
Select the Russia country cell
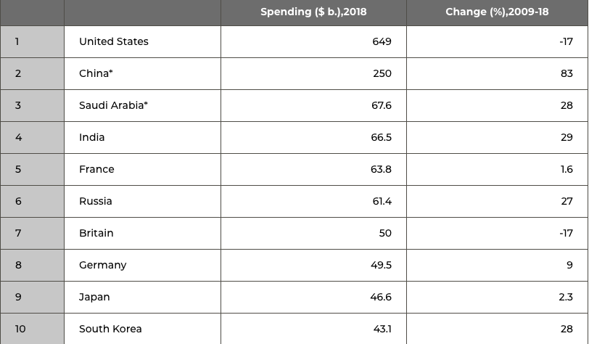96,201
